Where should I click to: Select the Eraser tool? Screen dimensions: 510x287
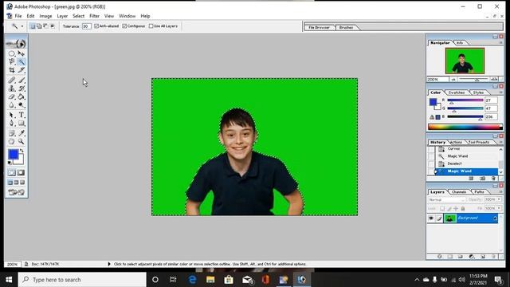pos(12,96)
